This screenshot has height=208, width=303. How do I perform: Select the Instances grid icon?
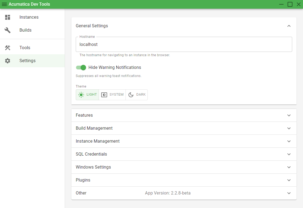point(8,17)
